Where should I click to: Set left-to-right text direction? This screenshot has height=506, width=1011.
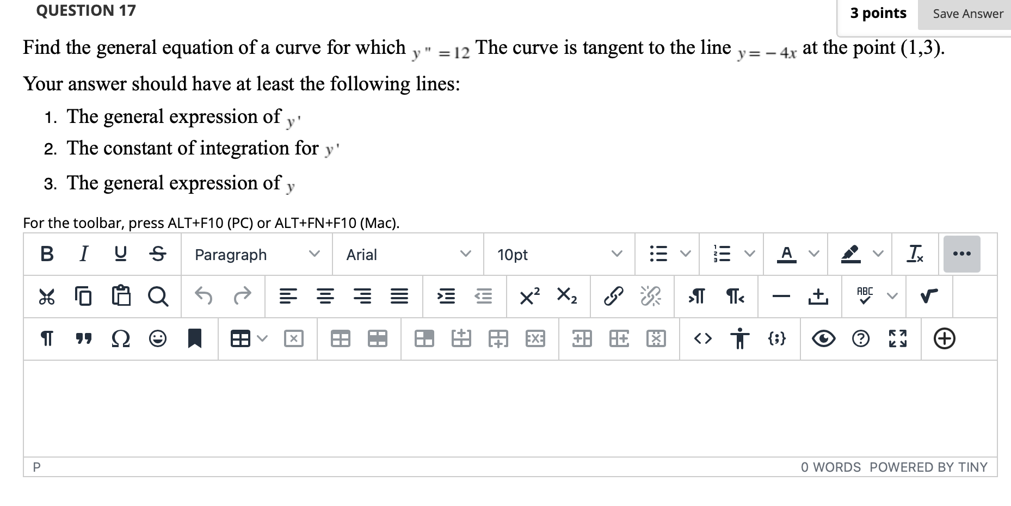(x=697, y=297)
